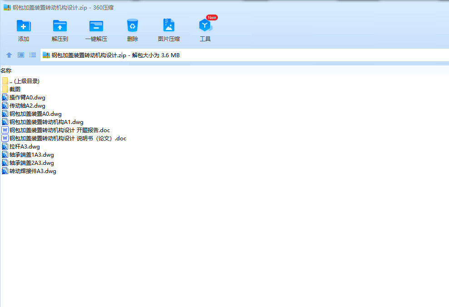This screenshot has width=449, height=307.
Task: Click the 删除 toolbar label
Action: (133, 39)
